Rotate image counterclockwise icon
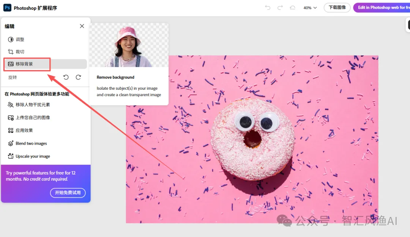The height and width of the screenshot is (237, 410). coord(66,77)
